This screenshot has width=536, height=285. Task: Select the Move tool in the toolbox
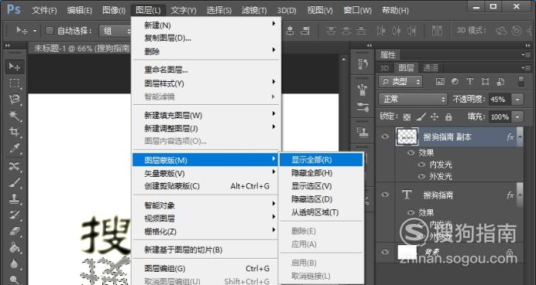tap(14, 66)
